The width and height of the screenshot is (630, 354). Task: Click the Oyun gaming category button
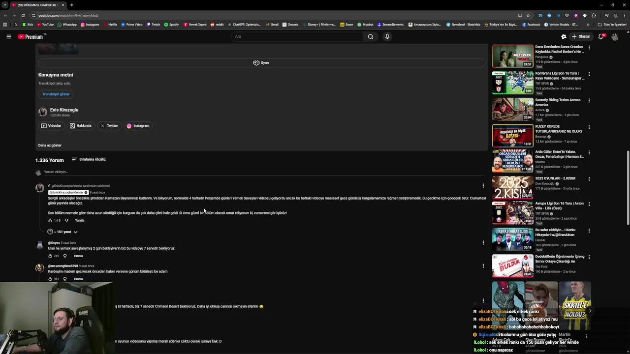pos(261,63)
